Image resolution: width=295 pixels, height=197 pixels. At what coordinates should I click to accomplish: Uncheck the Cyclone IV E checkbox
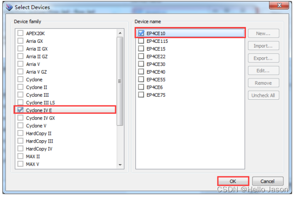point(20,110)
